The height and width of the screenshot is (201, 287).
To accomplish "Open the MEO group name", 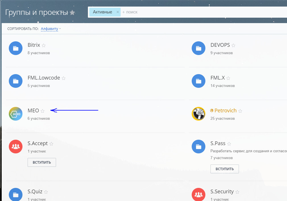I will [x=33, y=111].
